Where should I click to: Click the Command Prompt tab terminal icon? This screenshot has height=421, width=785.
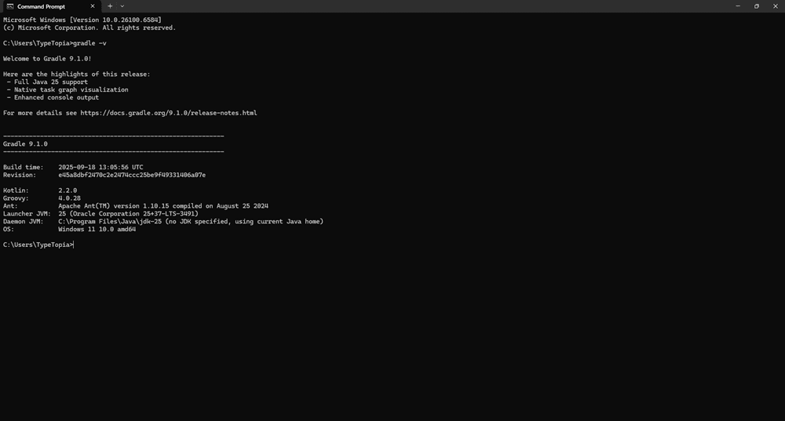tap(10, 6)
